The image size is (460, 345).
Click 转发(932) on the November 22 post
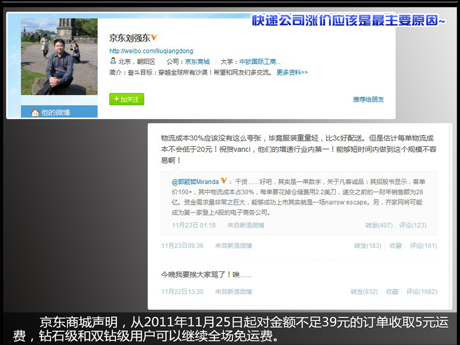[364, 292]
